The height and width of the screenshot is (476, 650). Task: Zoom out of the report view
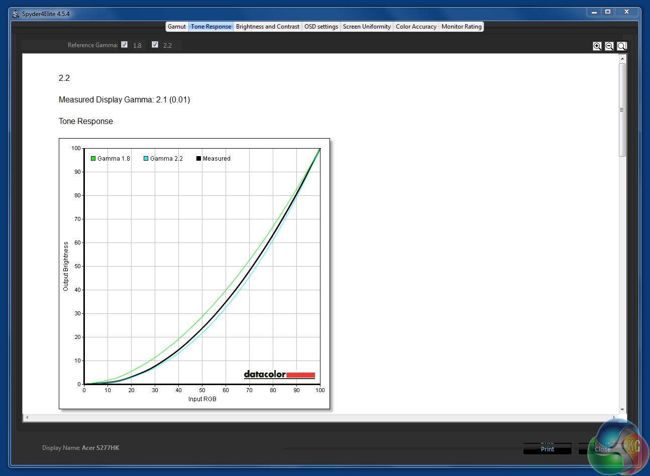pyautogui.click(x=609, y=46)
